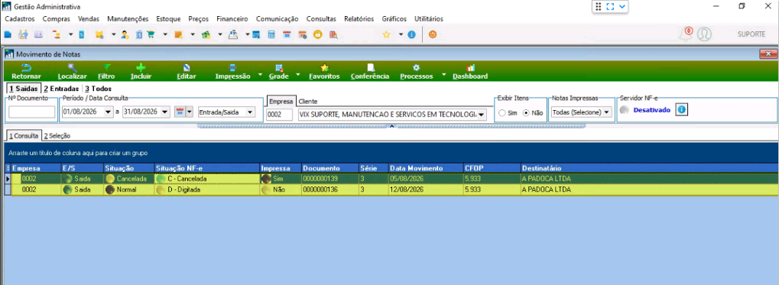Click the Nº Documento input field

(x=32, y=112)
